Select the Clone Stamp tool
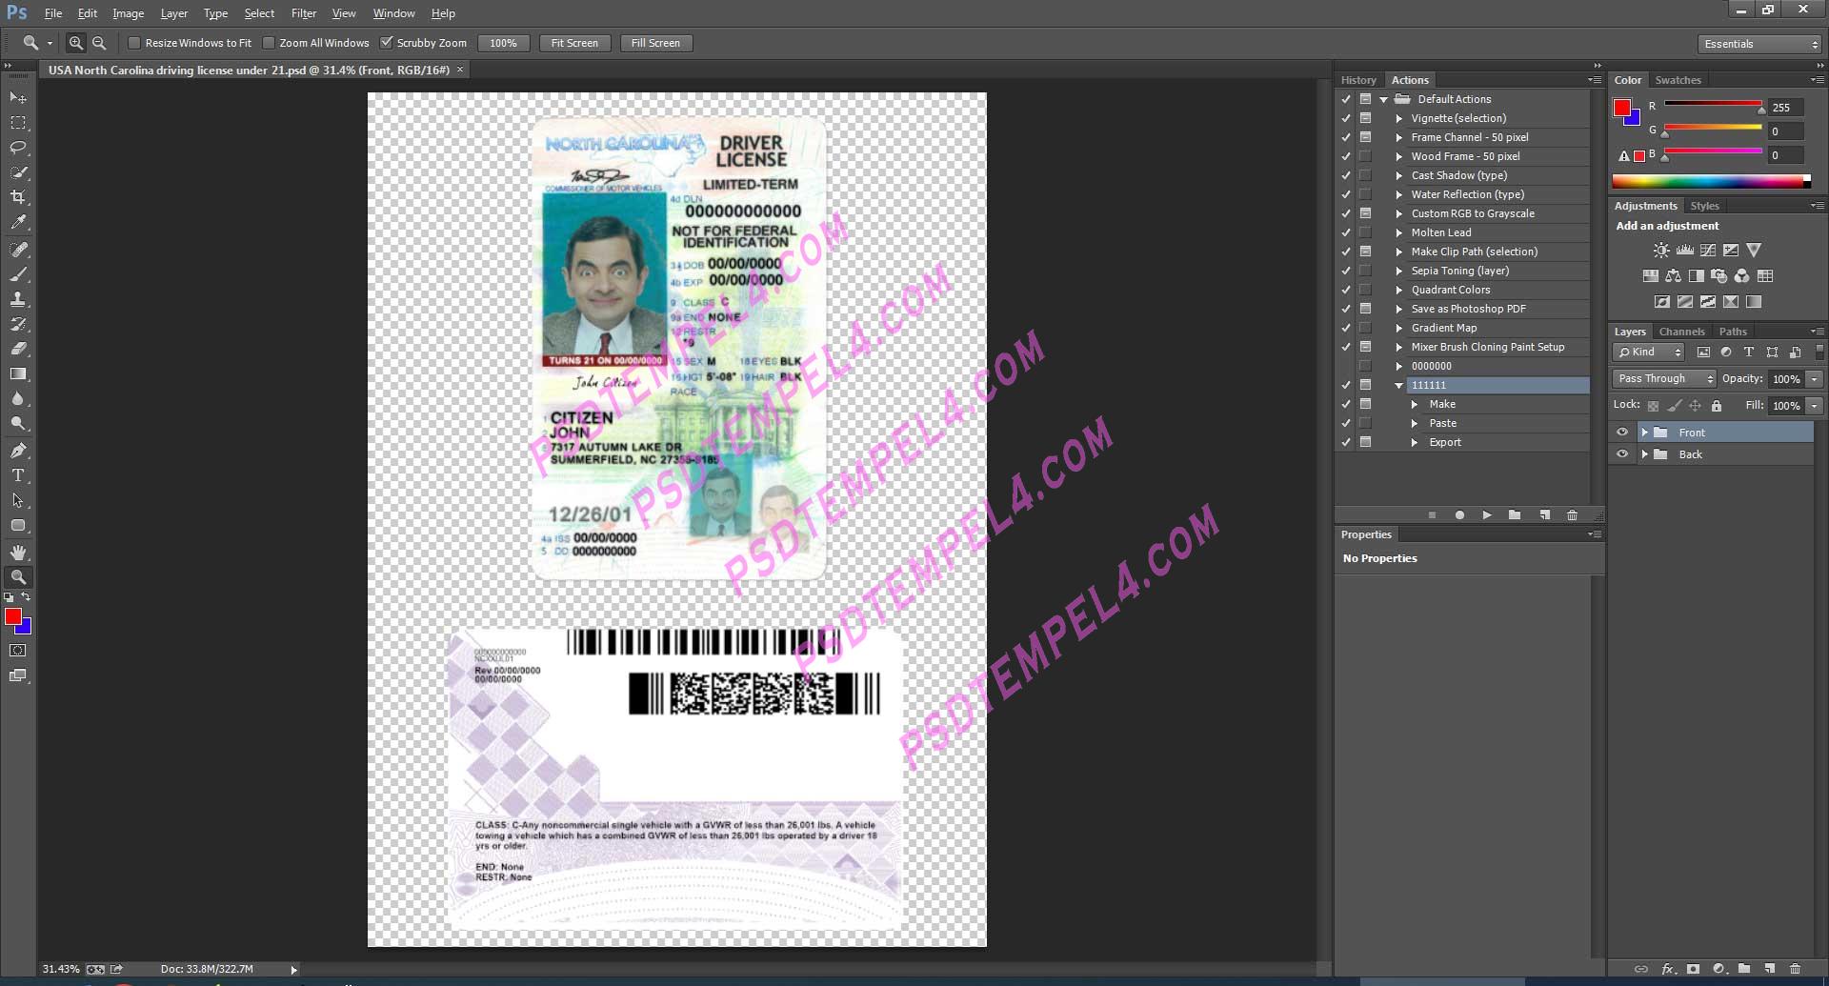Viewport: 1829px width, 986px height. click(x=19, y=300)
